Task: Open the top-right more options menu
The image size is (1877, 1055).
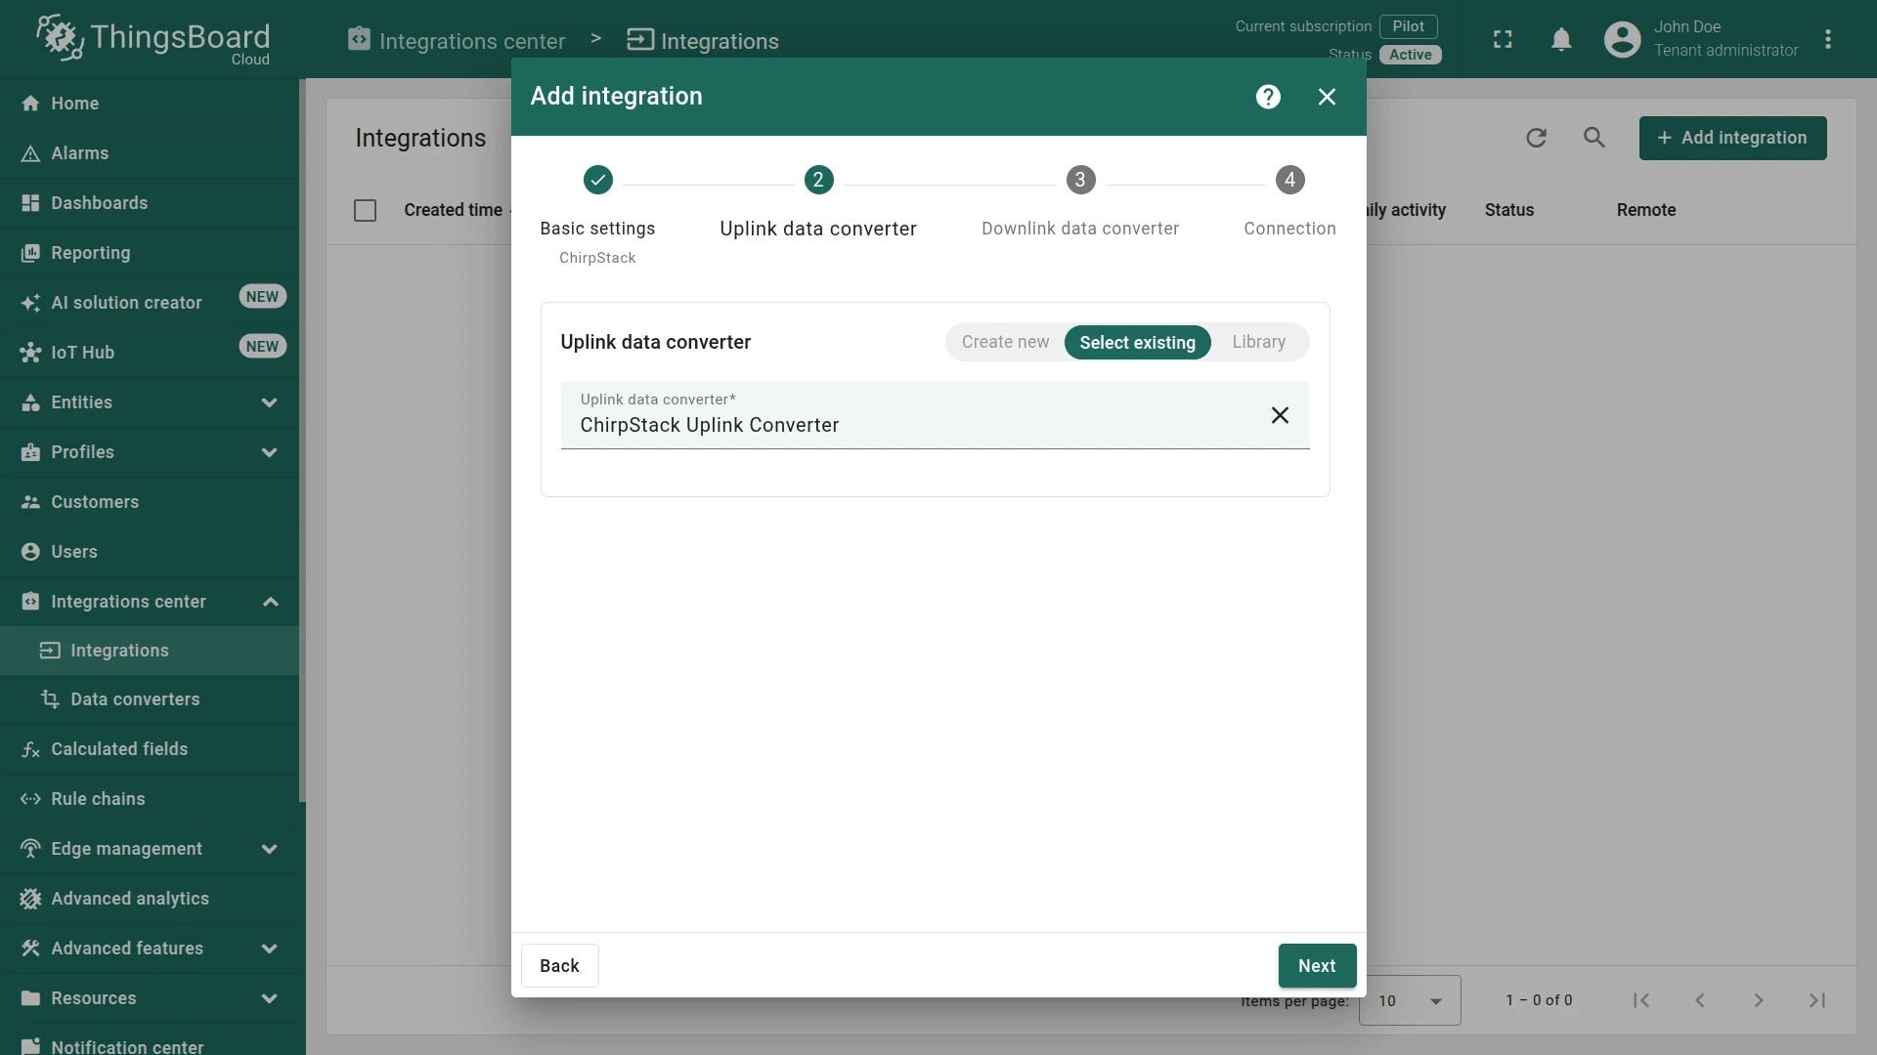Action: (x=1828, y=39)
